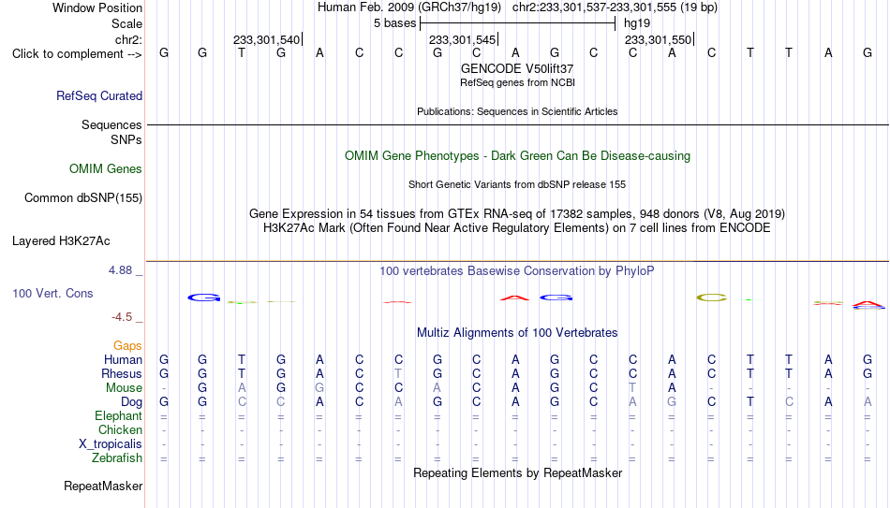
Task: Click 'Multiz Alignments of 100 Vertebrates' title
Action: (x=517, y=333)
